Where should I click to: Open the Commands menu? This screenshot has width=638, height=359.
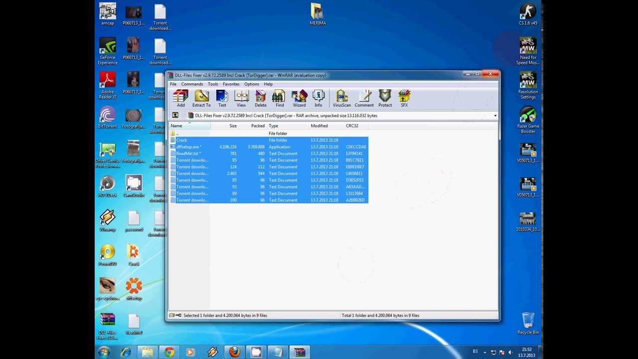coord(192,84)
